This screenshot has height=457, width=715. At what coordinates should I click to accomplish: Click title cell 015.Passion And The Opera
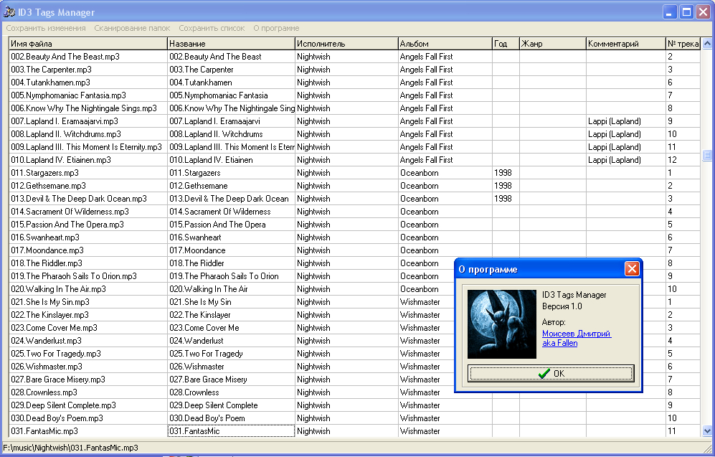coord(231,225)
